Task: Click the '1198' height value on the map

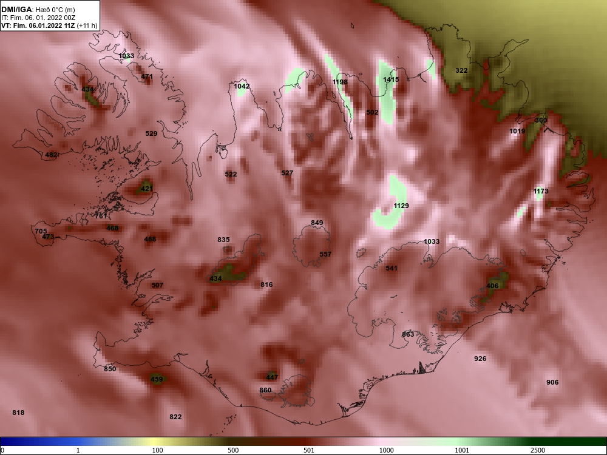Action: click(340, 82)
